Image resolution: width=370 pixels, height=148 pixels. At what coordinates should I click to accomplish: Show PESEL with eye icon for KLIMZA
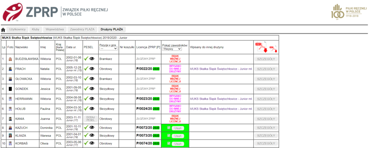(92, 135)
